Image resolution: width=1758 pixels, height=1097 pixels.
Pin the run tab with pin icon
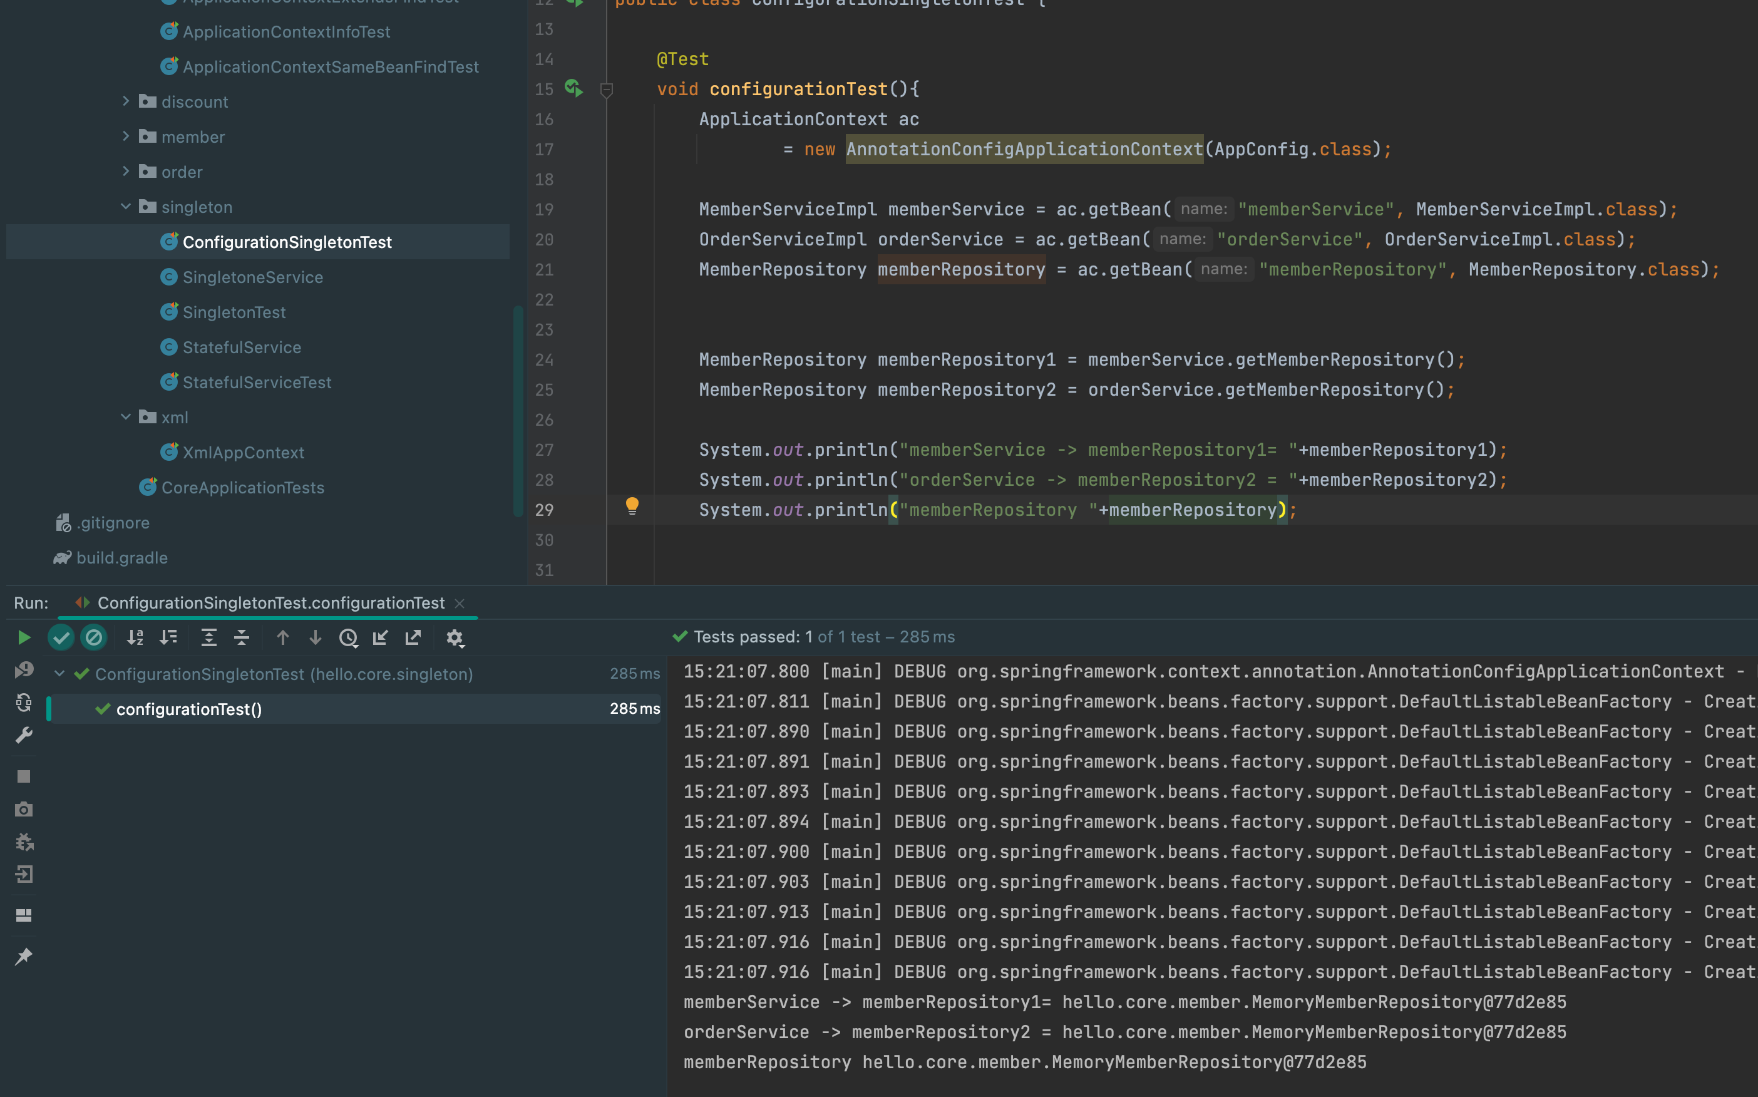tap(24, 956)
